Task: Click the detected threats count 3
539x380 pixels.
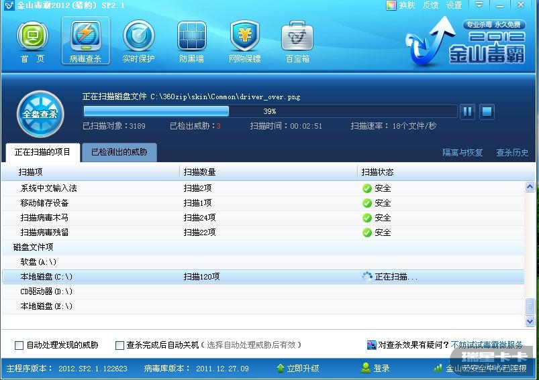Action: click(219, 126)
